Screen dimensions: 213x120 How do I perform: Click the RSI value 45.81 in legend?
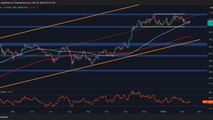coord(10,92)
